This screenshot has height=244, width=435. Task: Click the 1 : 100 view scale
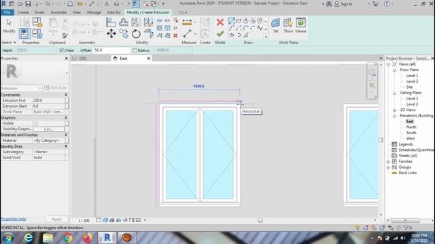(x=84, y=220)
